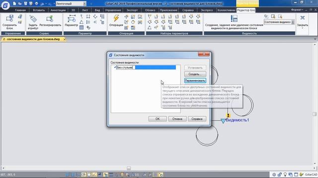The height and width of the screenshot is (178, 318).
Task: Click the Справка button in the dialog
Action: point(197,119)
